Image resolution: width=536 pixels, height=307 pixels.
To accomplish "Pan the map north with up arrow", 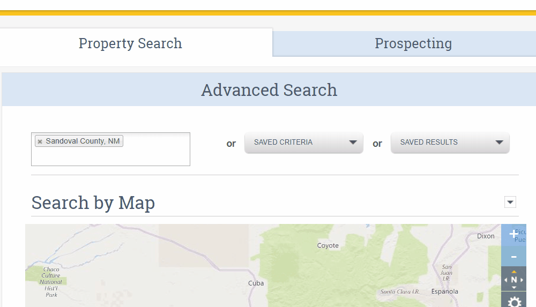I will [514, 272].
